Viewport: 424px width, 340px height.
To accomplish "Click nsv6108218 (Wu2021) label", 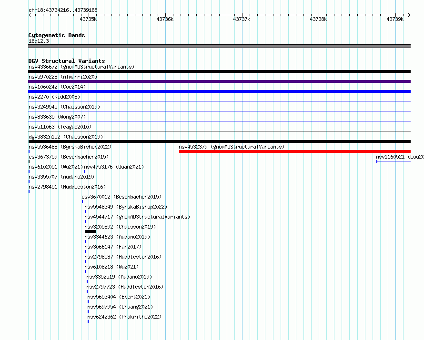I will (x=111, y=267).
